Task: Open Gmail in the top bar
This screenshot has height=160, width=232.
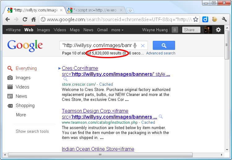Action: [x=102, y=30]
